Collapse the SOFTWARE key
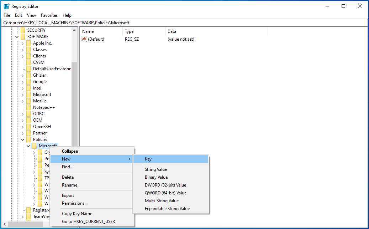The height and width of the screenshot is (229, 369). click(x=17, y=36)
